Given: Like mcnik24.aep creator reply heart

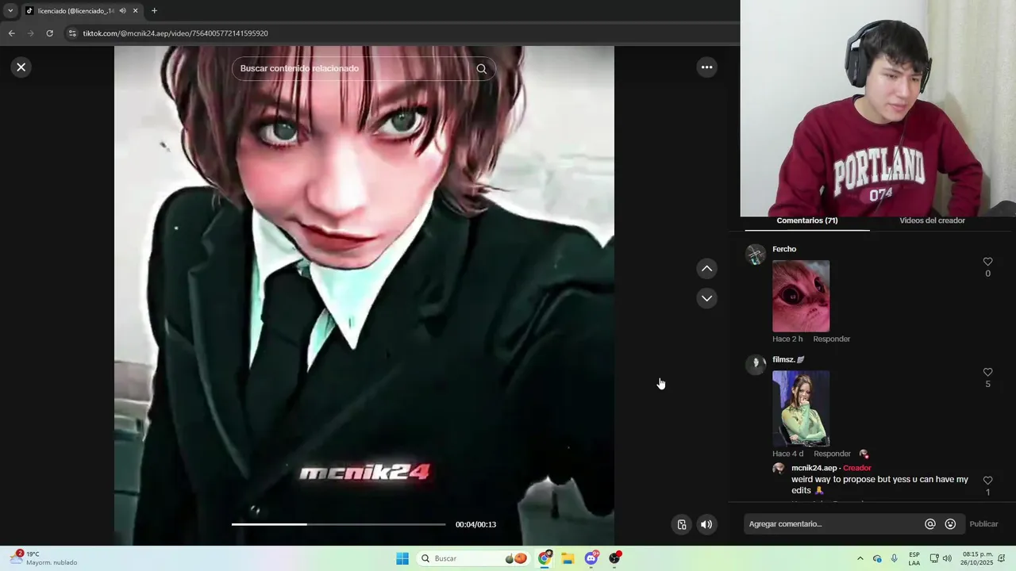Looking at the screenshot, I should click(987, 481).
